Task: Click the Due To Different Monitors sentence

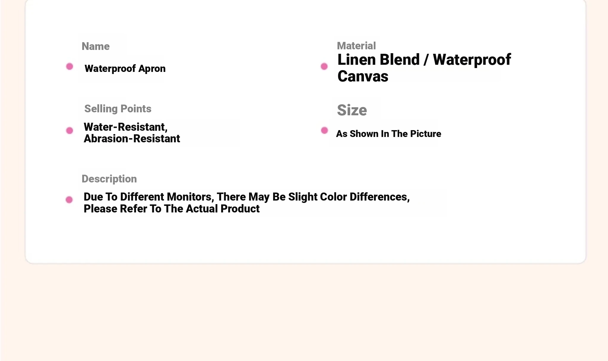Action: [247, 197]
